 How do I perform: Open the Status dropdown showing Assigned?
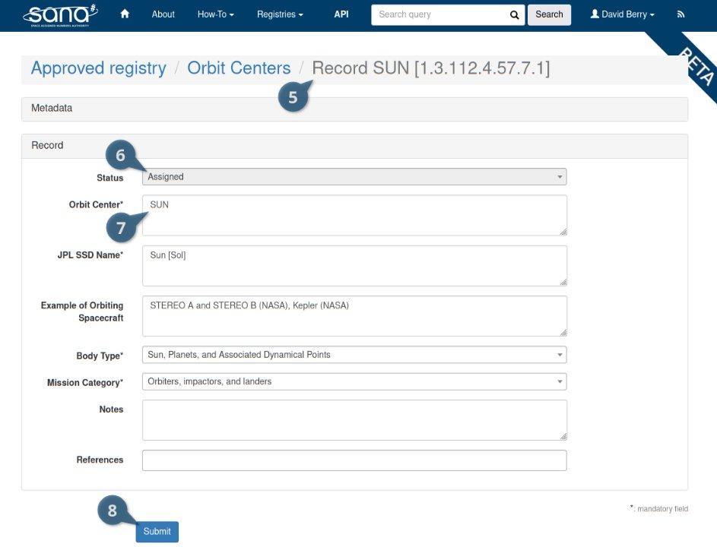coord(354,177)
